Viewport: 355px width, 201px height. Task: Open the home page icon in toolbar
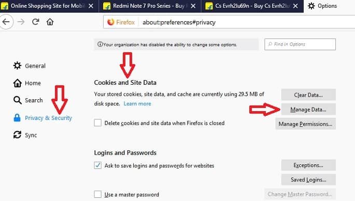50,22
